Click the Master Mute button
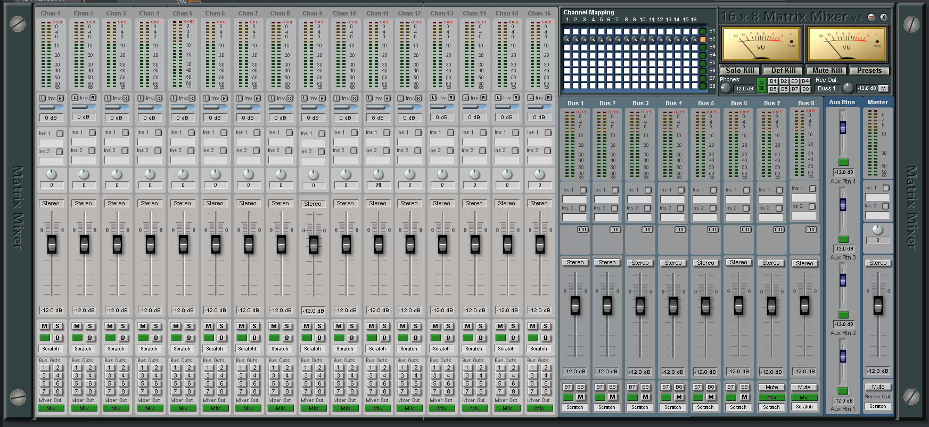The image size is (929, 427). pos(878,387)
